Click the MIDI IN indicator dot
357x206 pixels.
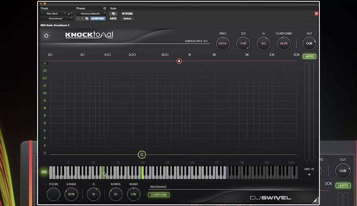pyautogui.click(x=309, y=175)
